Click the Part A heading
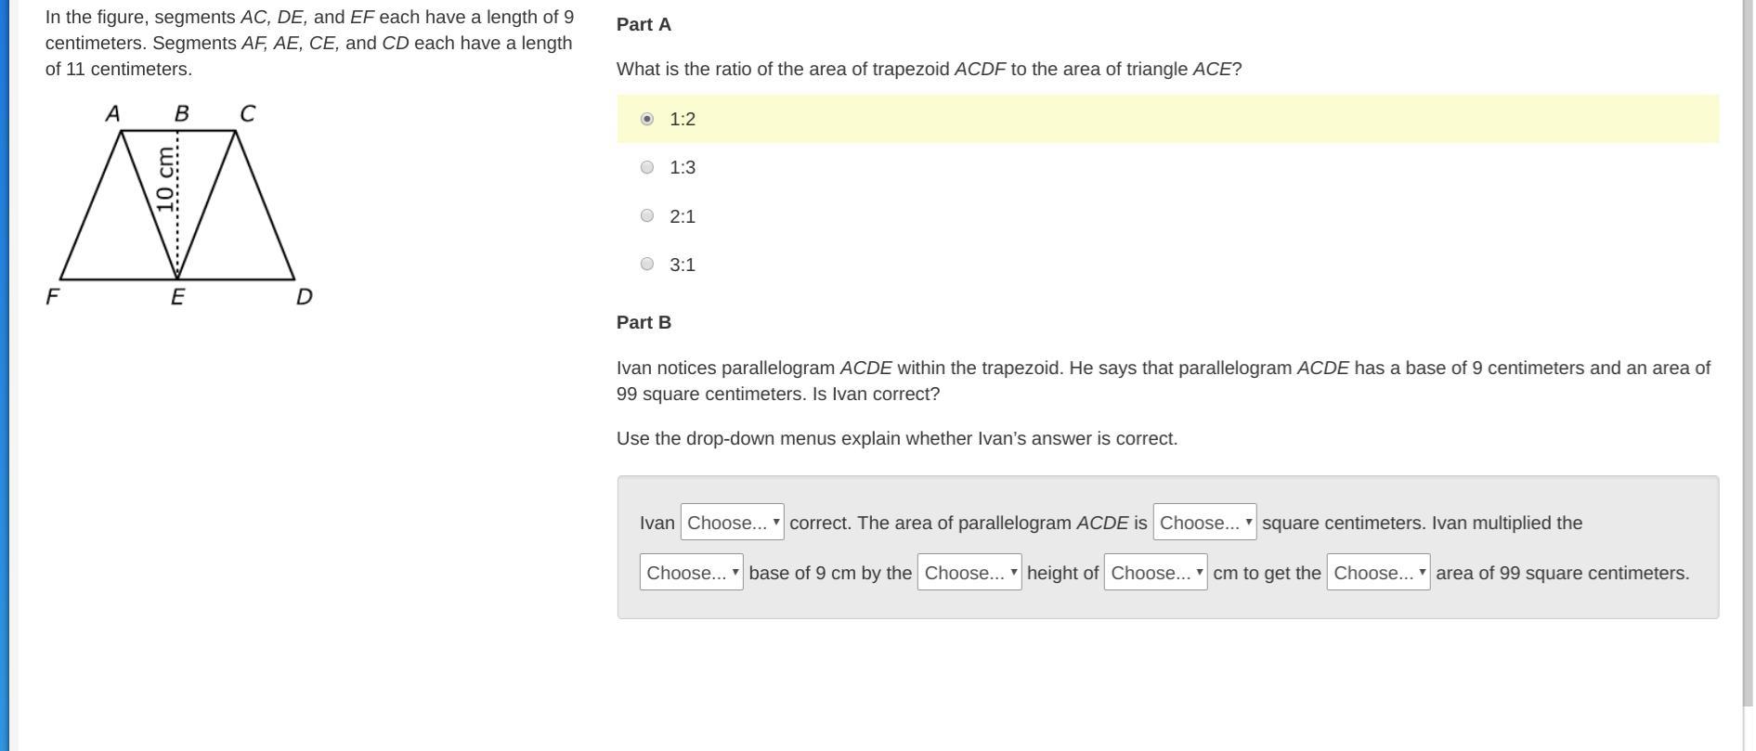 point(644,24)
